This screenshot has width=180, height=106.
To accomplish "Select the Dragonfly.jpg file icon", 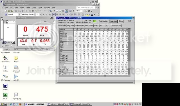I will pyautogui.click(x=16, y=96).
